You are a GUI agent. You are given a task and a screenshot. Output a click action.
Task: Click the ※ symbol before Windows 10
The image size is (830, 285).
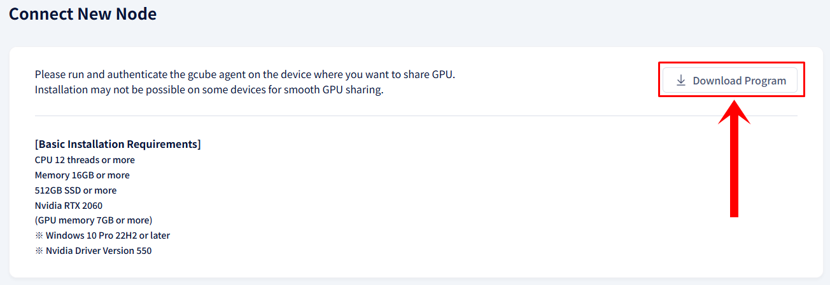click(39, 235)
